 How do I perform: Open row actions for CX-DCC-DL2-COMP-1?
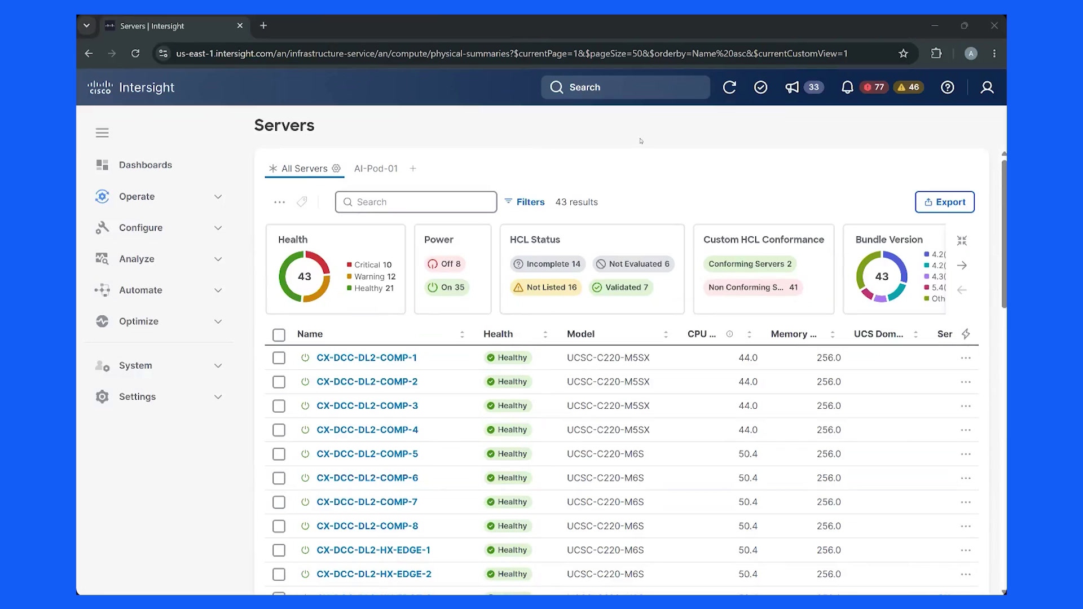tap(966, 358)
